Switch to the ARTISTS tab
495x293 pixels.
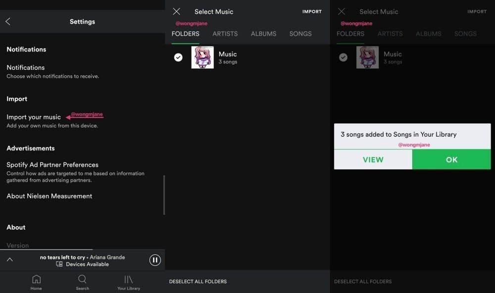click(x=225, y=34)
